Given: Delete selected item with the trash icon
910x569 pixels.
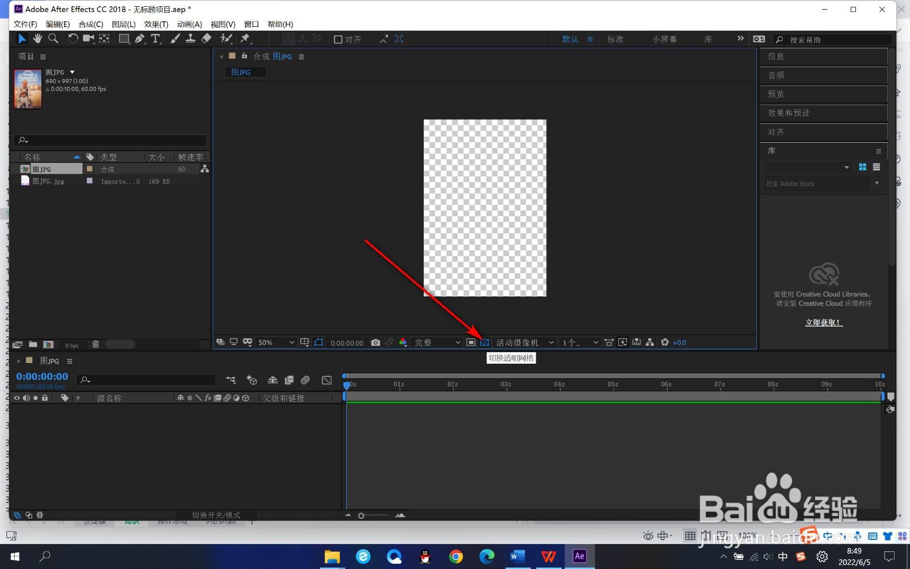Looking at the screenshot, I should [96, 344].
